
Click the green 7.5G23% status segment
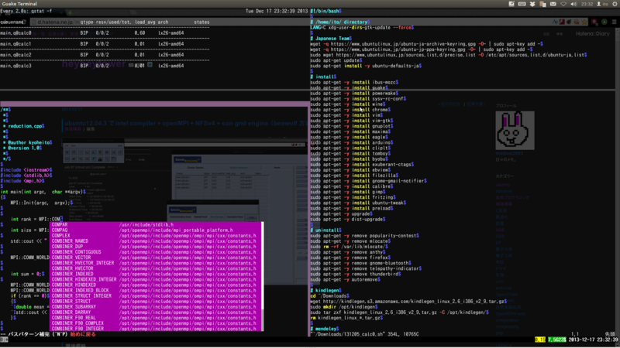556,339
